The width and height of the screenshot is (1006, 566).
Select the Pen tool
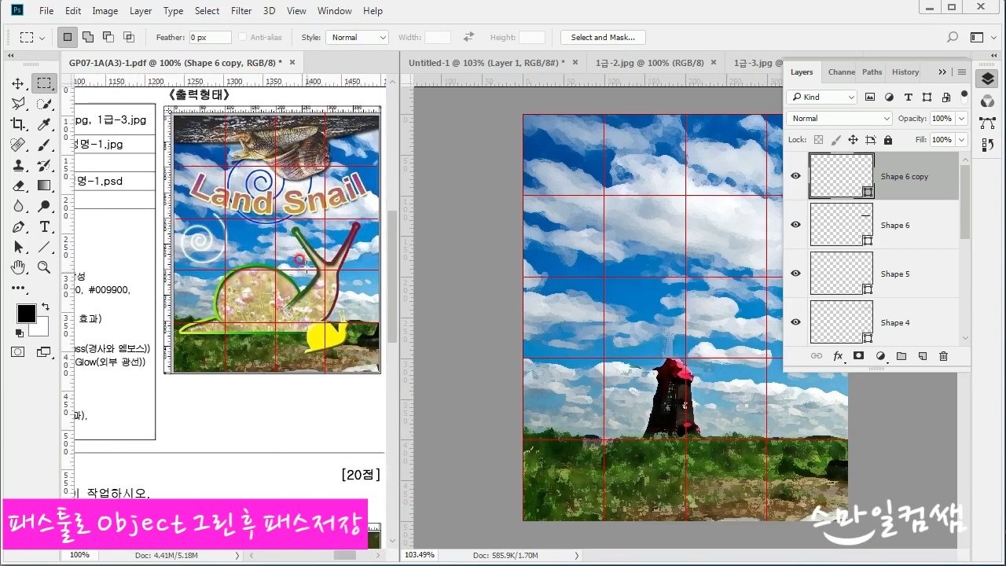[x=18, y=227]
